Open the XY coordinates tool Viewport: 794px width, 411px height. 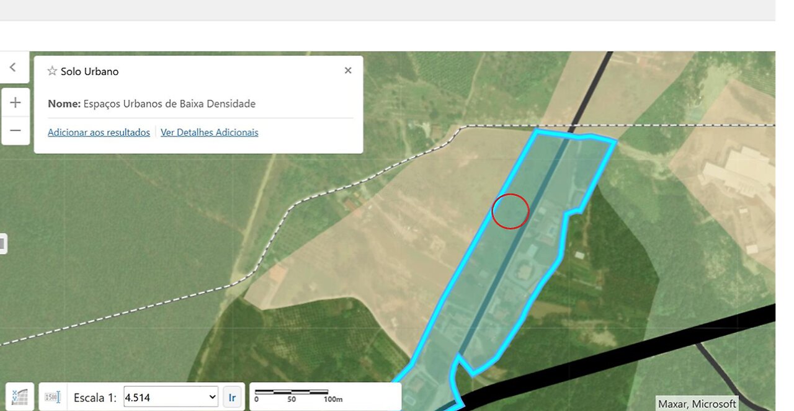[20, 397]
